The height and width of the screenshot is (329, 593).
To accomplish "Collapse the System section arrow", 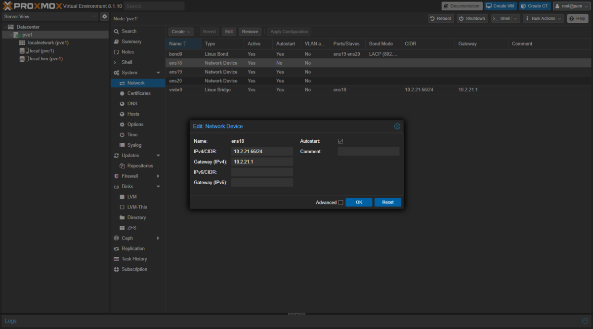I will 158,73.
